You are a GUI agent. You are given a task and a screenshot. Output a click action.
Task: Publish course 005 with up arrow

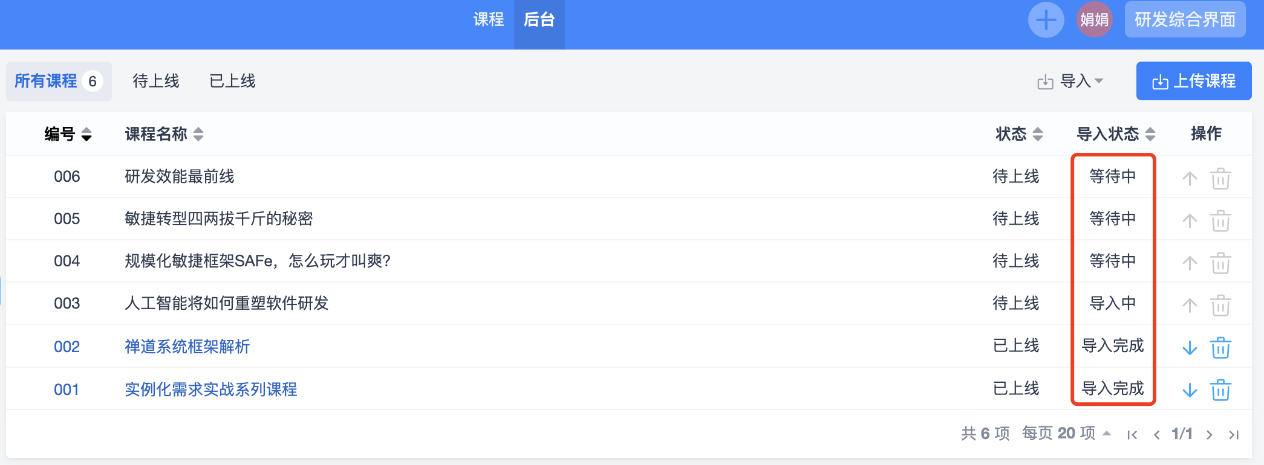(x=1190, y=220)
